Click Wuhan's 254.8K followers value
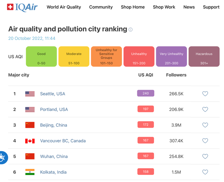Viewport: 224px width, 182px height. pyautogui.click(x=176, y=156)
